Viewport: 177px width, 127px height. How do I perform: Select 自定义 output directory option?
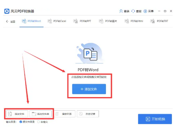pos(38,122)
